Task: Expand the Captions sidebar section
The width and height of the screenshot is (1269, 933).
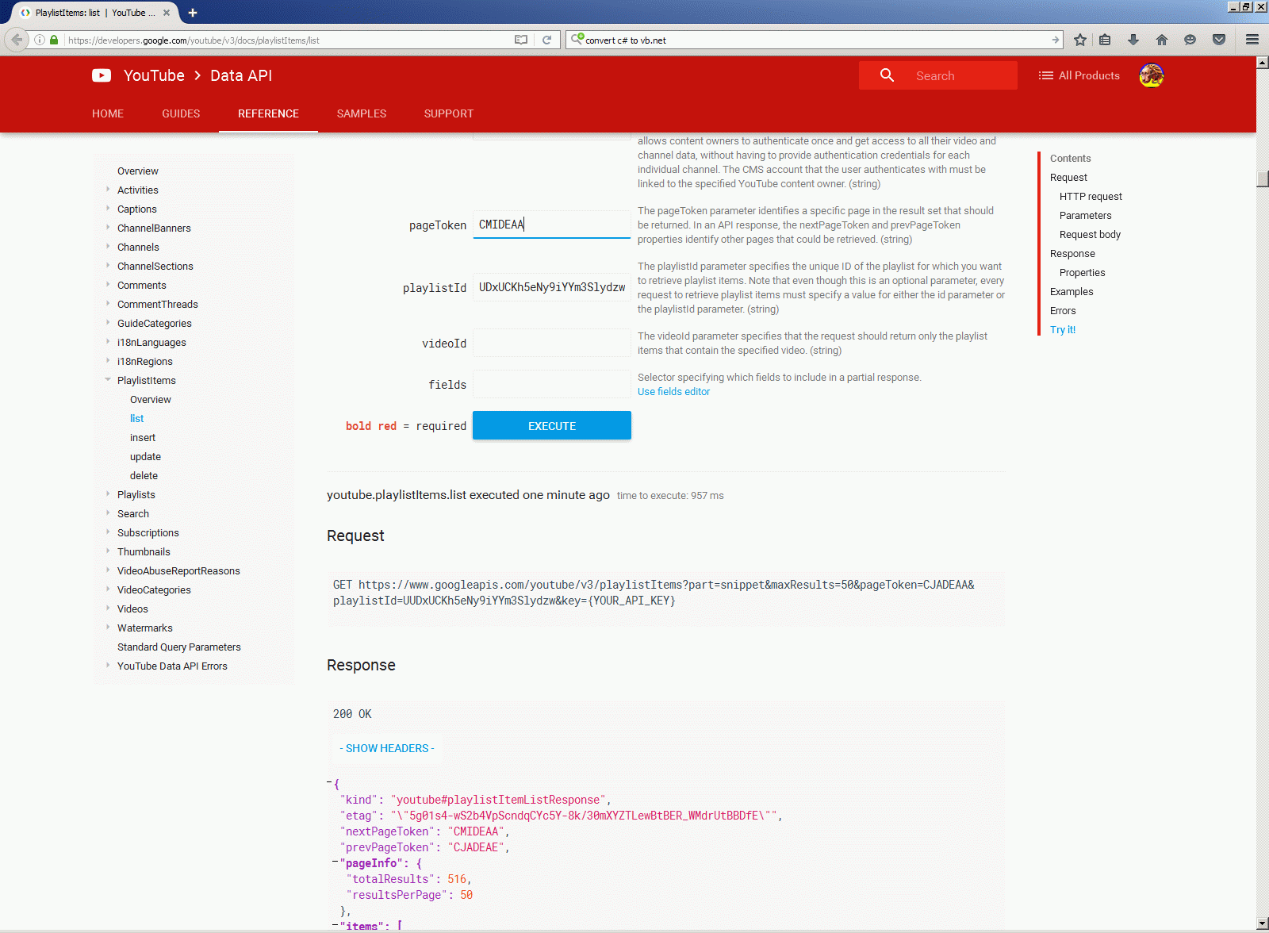Action: [108, 208]
